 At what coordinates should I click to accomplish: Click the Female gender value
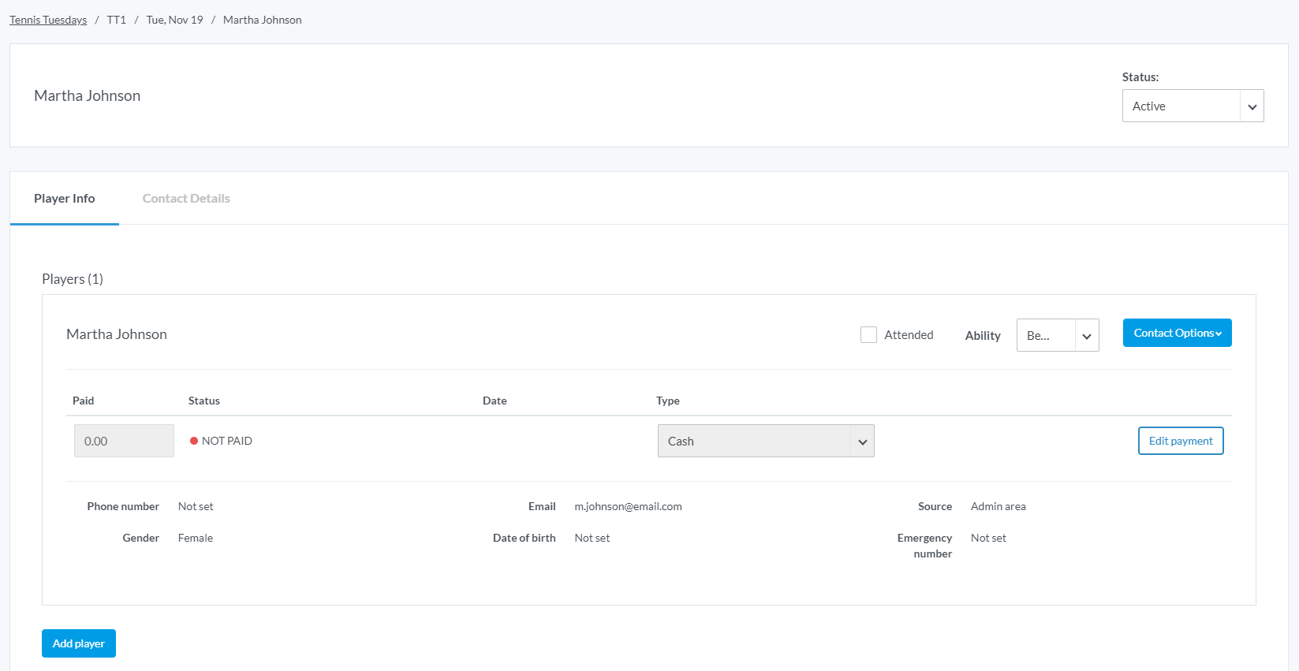196,538
